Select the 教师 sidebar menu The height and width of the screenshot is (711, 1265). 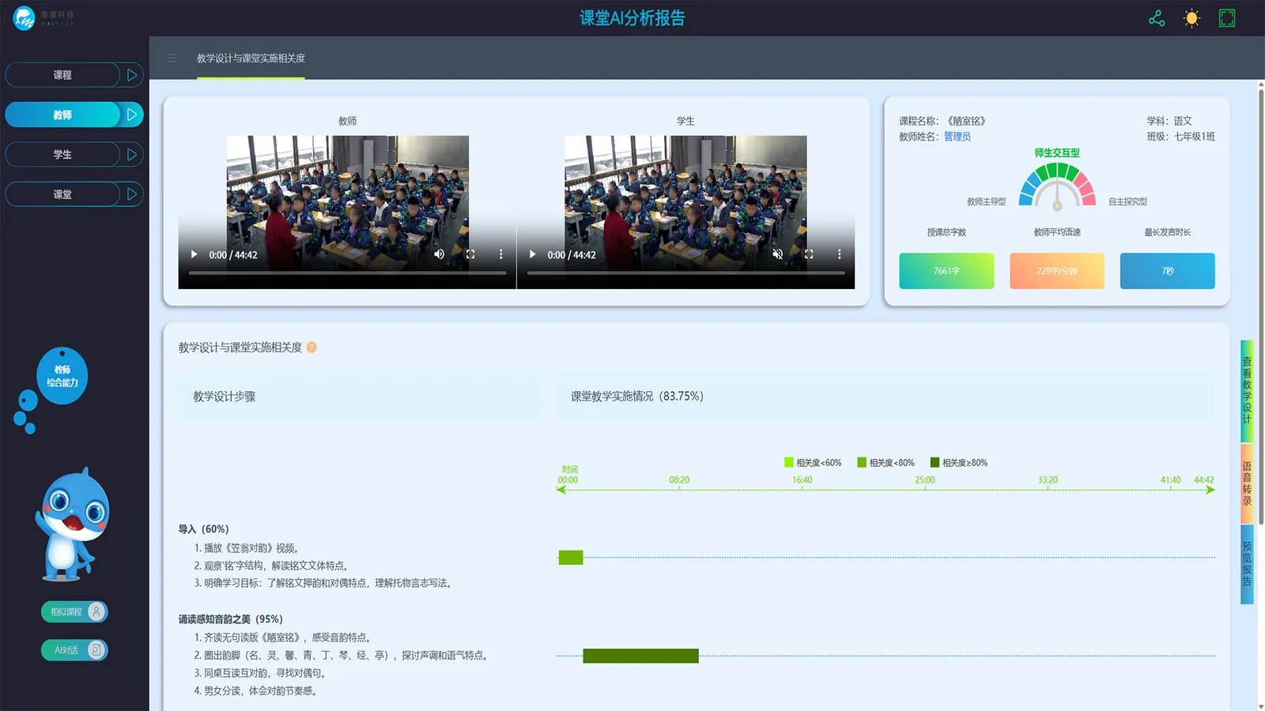62,115
